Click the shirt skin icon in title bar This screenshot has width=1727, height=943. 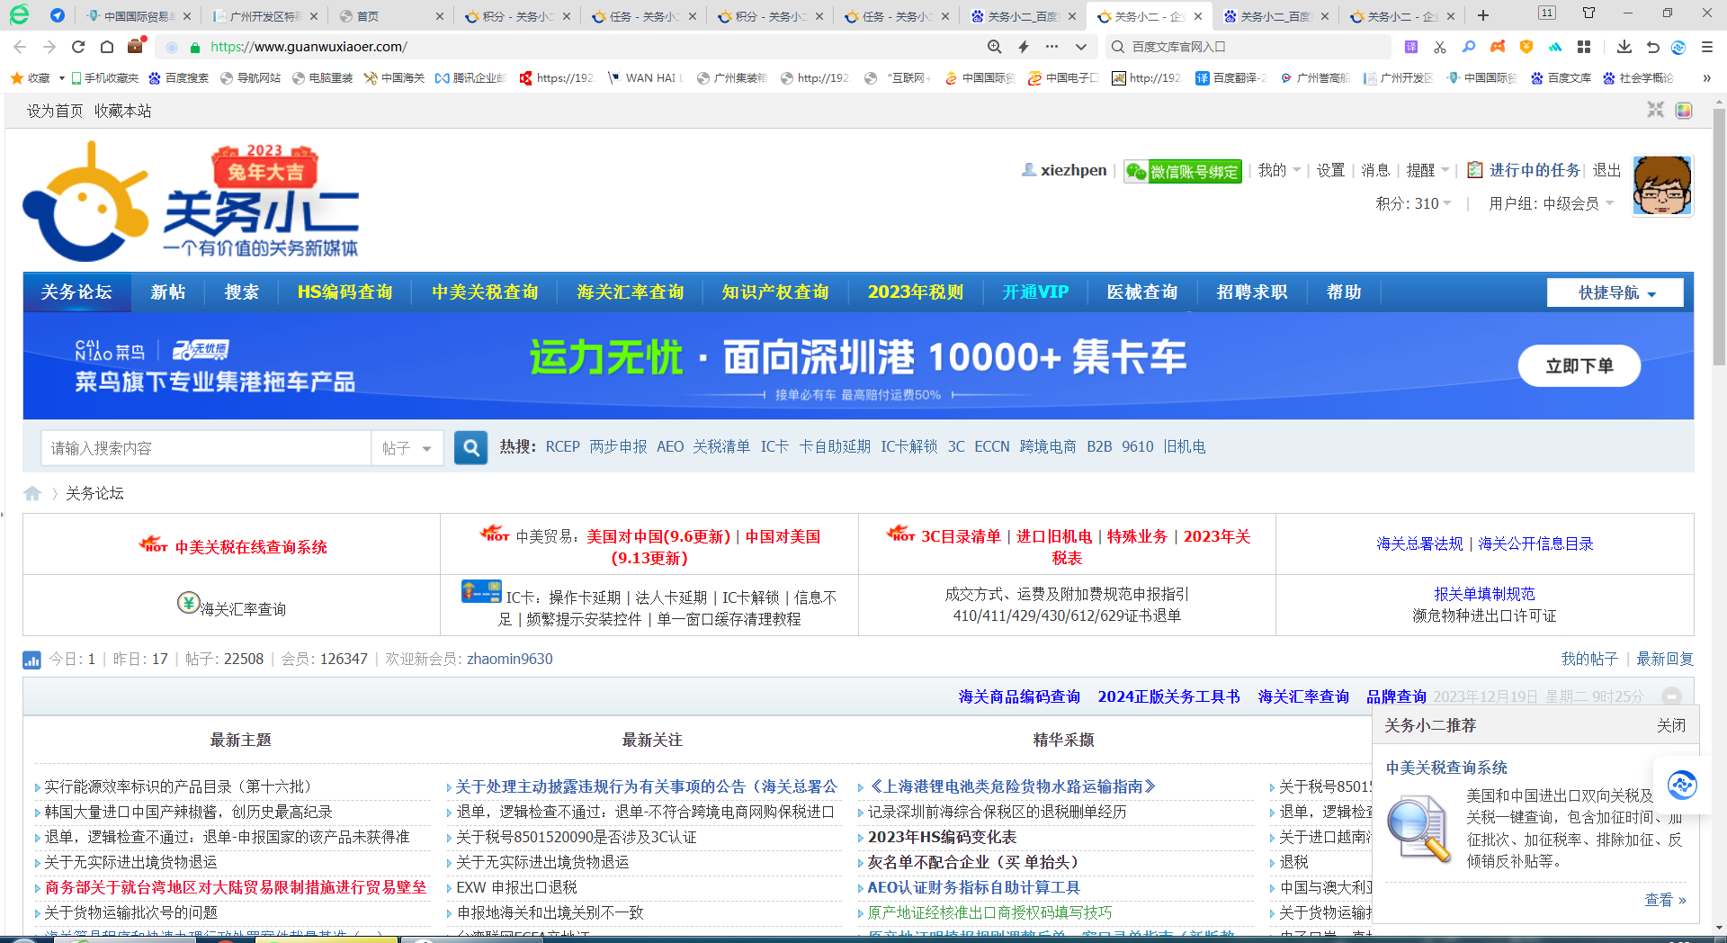pos(1589,13)
